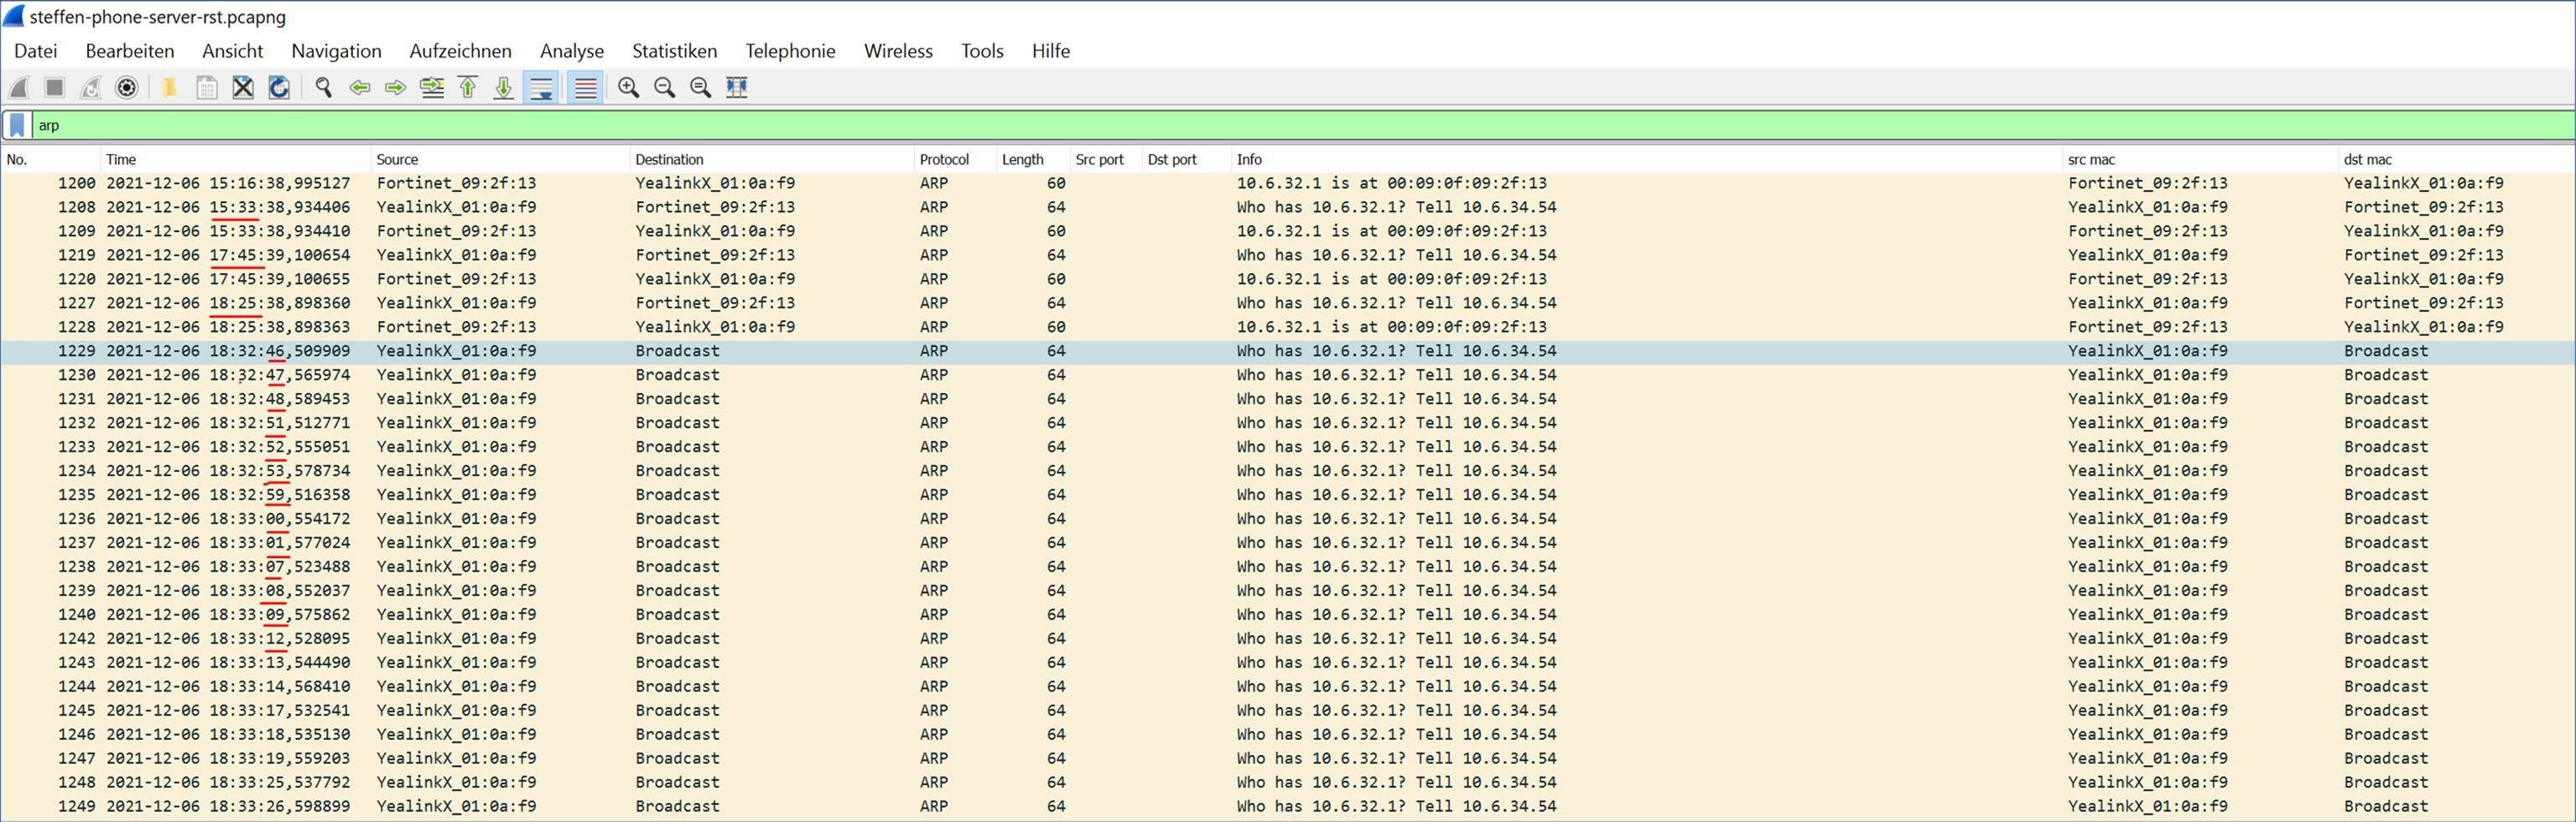Click the Src port column header
This screenshot has width=2576, height=822.
coord(1105,160)
